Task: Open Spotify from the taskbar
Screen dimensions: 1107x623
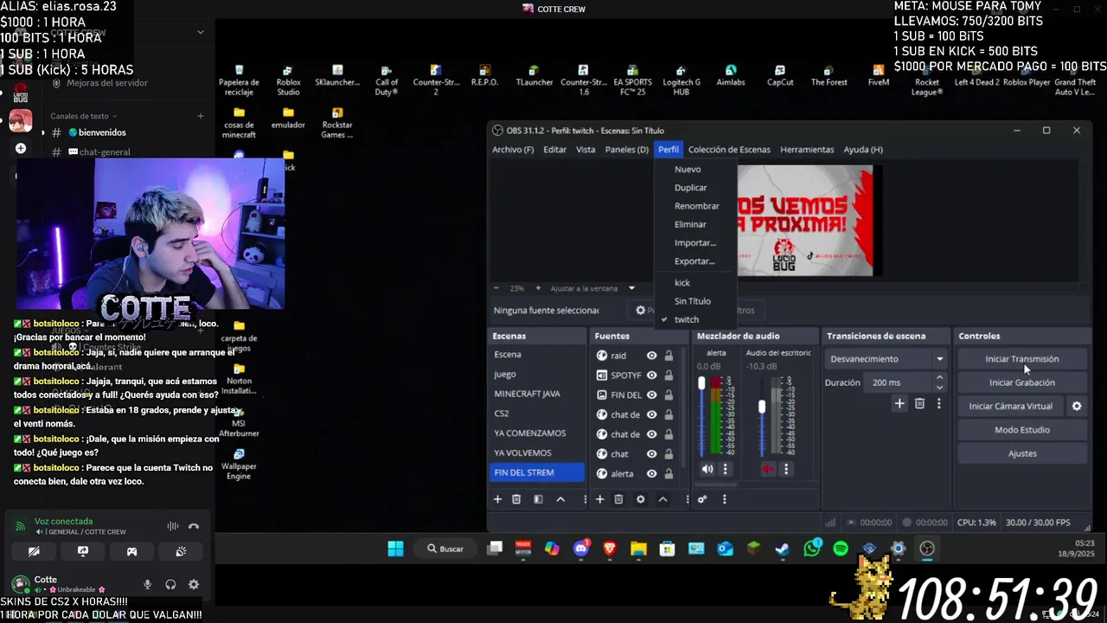Action: (841, 549)
